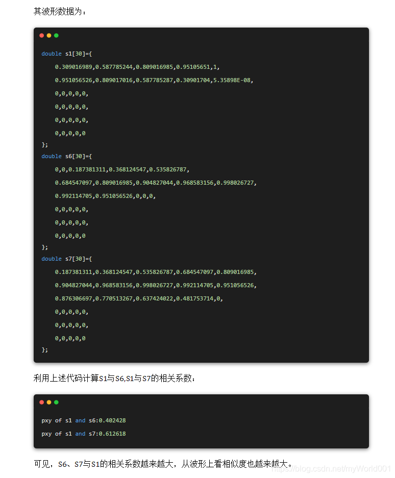395x478 pixels.
Task: Select the value 0.481753714 in s7
Action: pyautogui.click(x=194, y=299)
